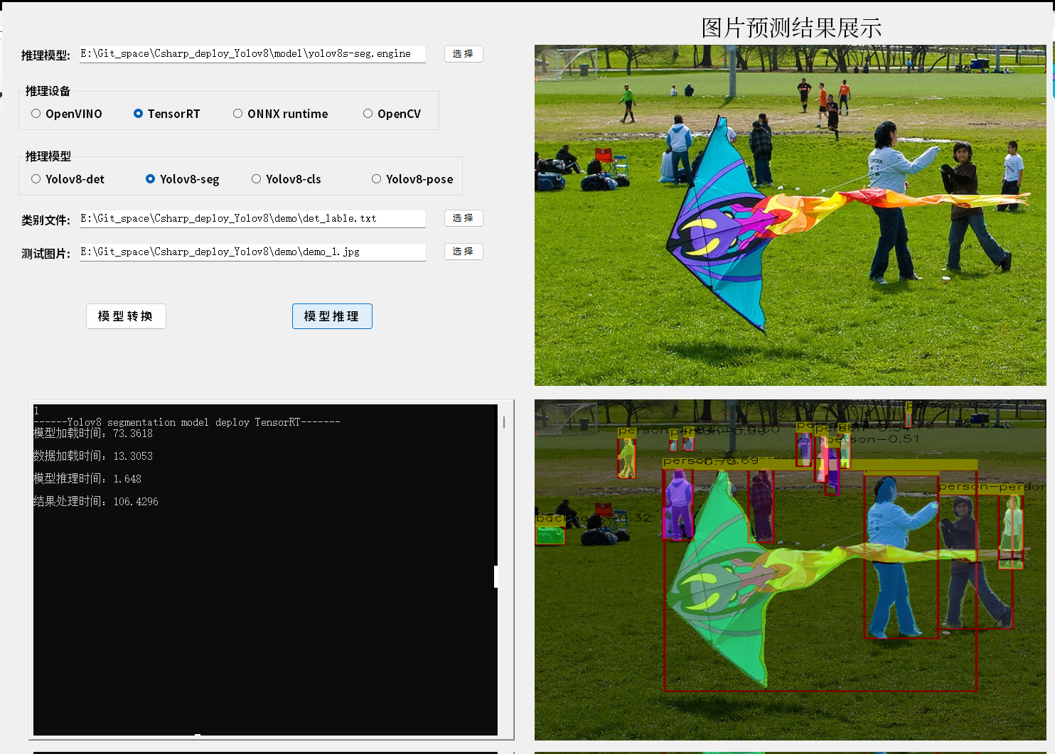Select Yolov8-seg model type
Screen dimensions: 1055x754
click(x=183, y=179)
